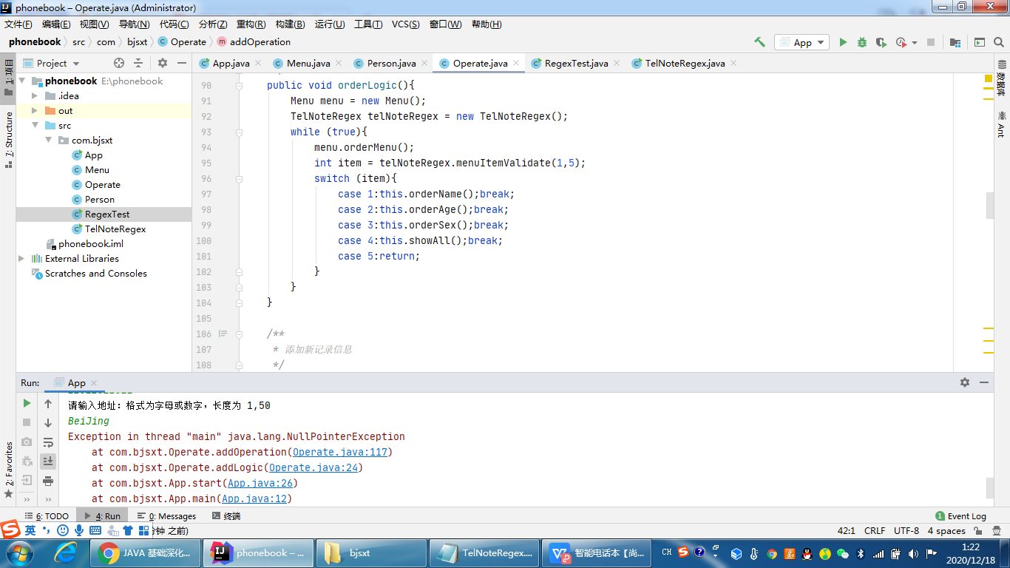This screenshot has width=1010, height=568.
Task: Click the Search Everywhere magnifier icon
Action: [1000, 42]
